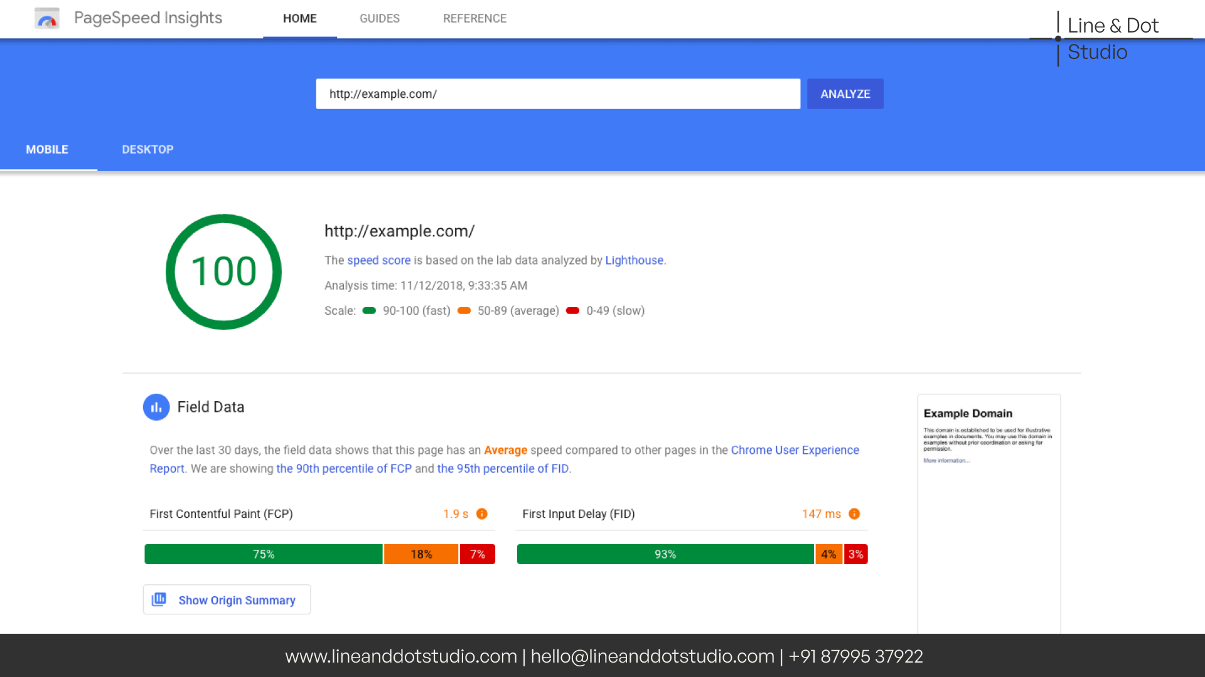Click the Example Domain page thumbnail
Image resolution: width=1205 pixels, height=677 pixels.
click(x=988, y=513)
